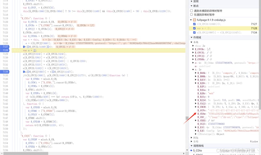Viewport: 261px width, 155px height.
Task: Expand the 'this: Ze' variable
Action: [x=193, y=46]
